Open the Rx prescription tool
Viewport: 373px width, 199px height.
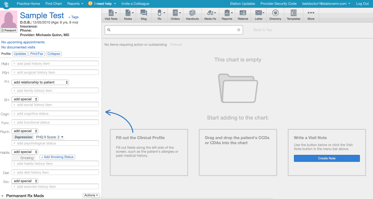[x=159, y=15]
